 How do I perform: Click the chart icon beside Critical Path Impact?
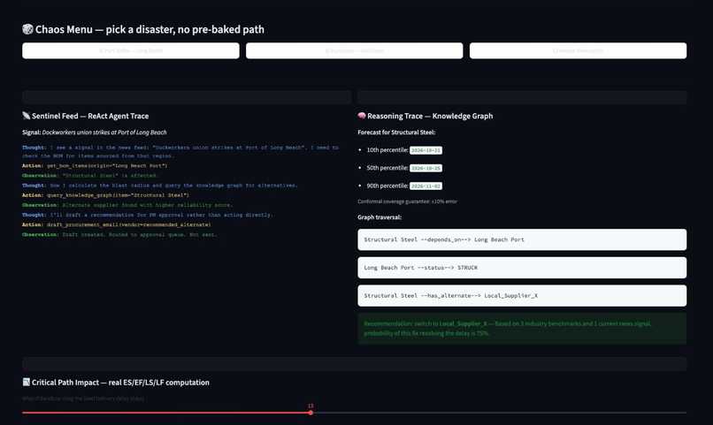[x=27, y=382]
